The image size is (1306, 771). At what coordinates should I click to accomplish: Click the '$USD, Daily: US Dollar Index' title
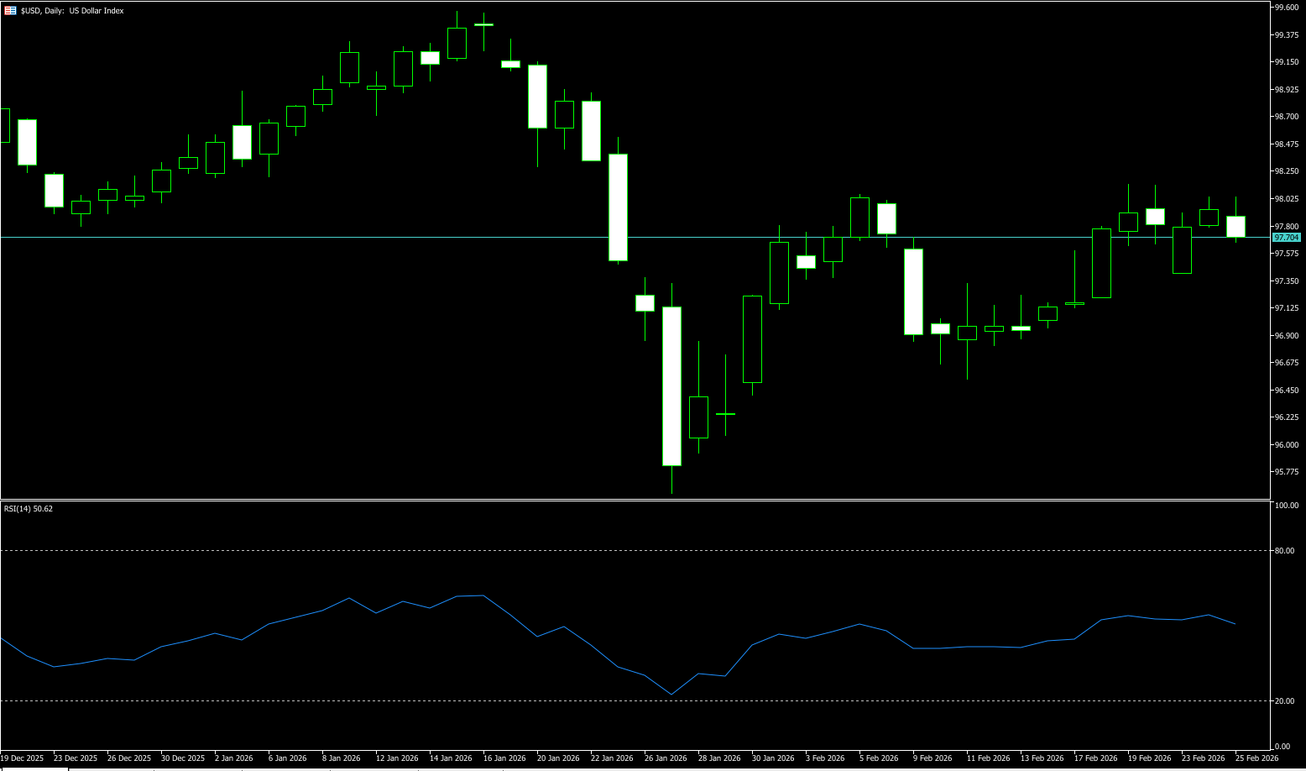tap(72, 11)
